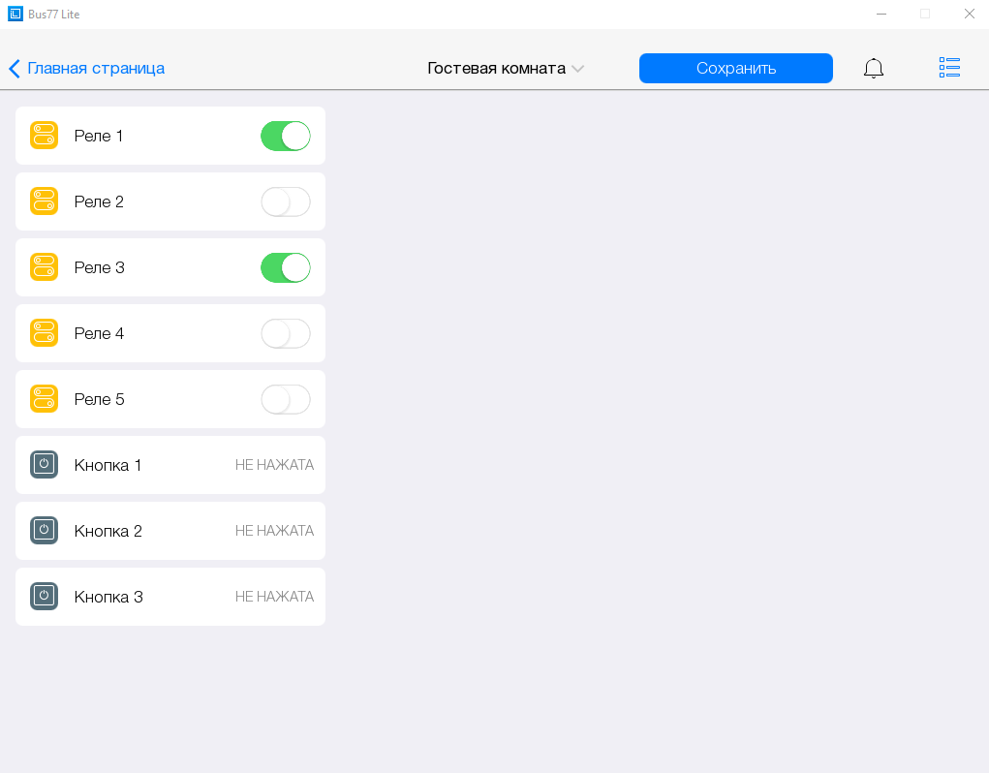Click the Кнопка 1 power icon
This screenshot has width=989, height=773.
(x=45, y=465)
